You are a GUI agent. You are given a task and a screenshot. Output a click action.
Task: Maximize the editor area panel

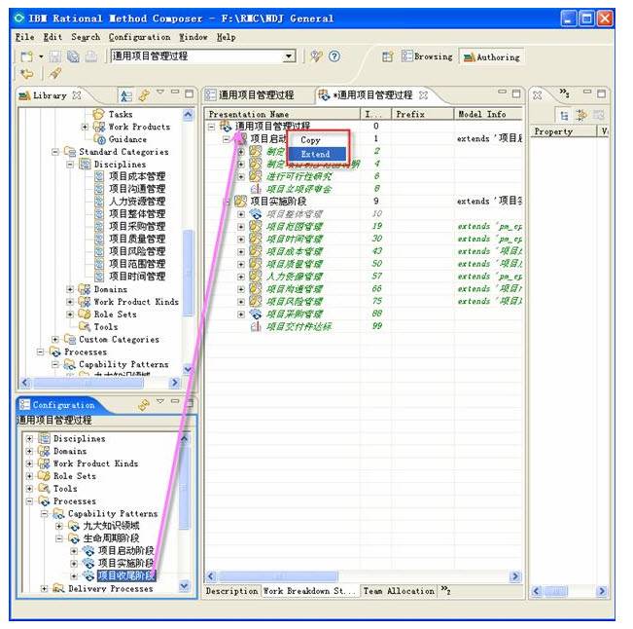coord(514,93)
